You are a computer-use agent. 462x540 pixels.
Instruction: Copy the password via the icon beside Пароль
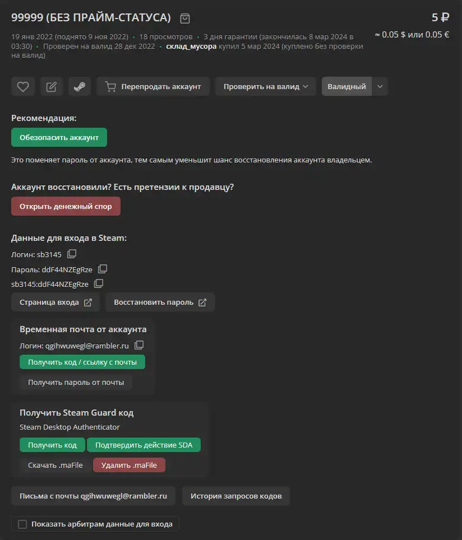pyautogui.click(x=103, y=269)
